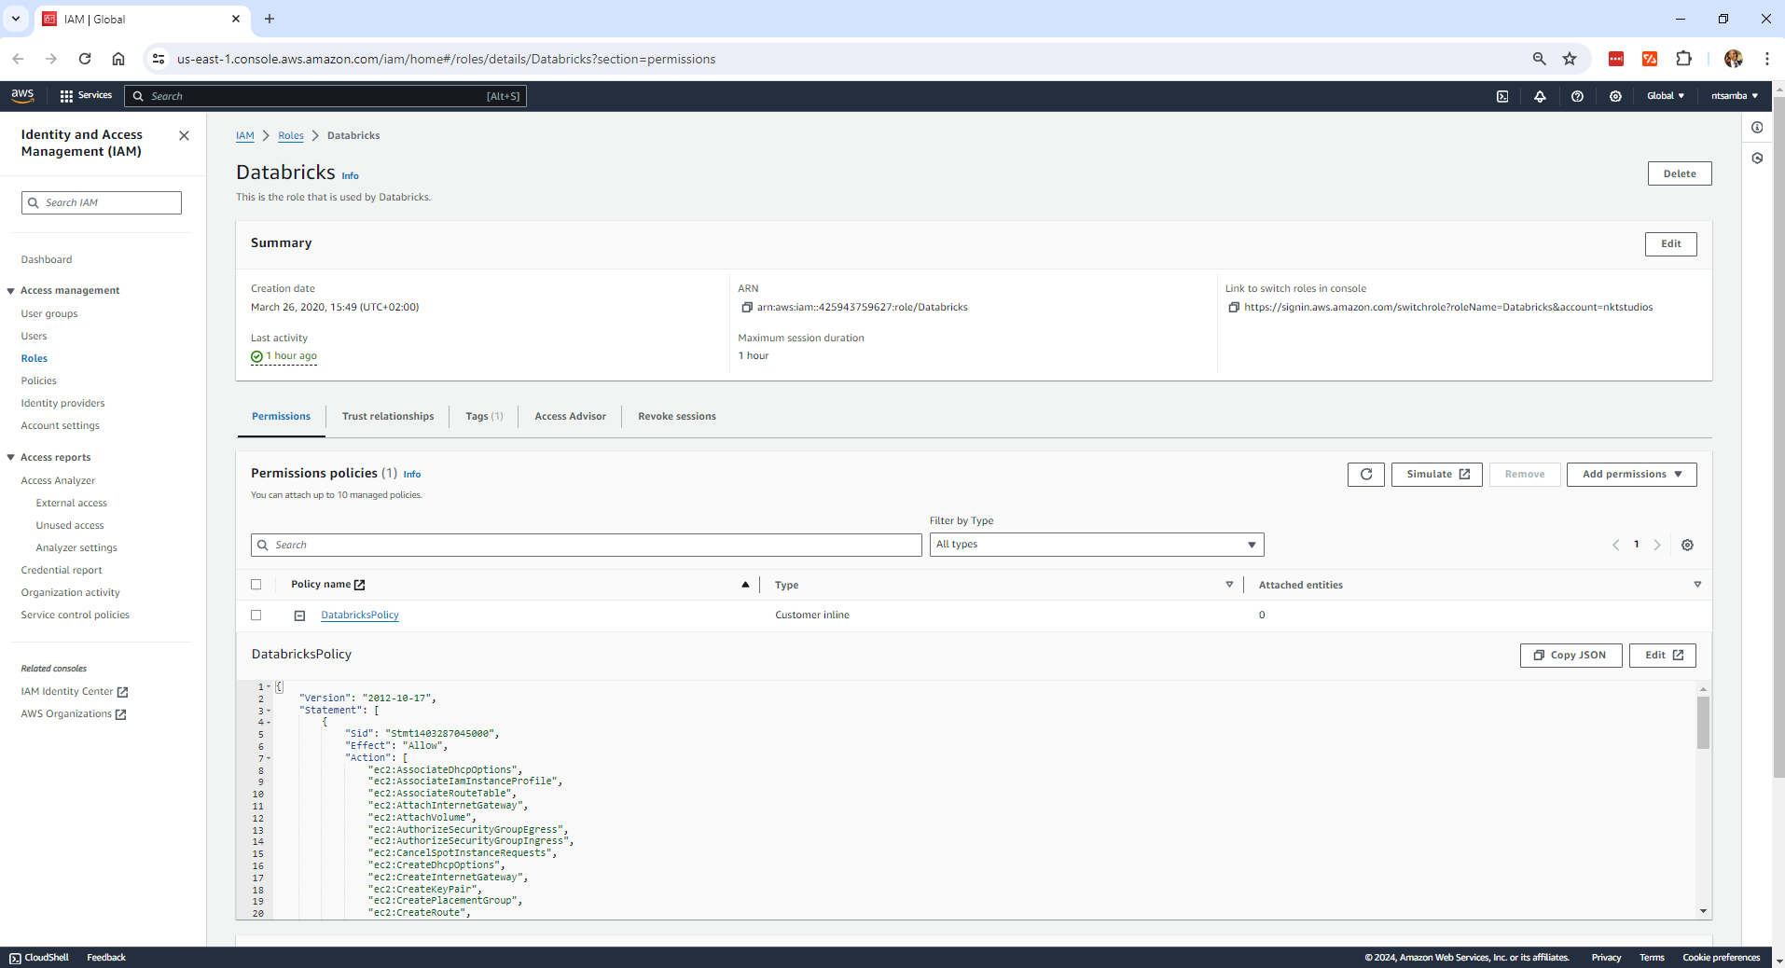This screenshot has height=968, width=1785.
Task: Open CloudShell from the top navigation bar
Action: [x=1502, y=96]
